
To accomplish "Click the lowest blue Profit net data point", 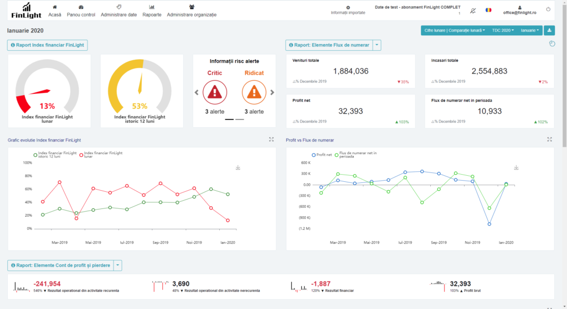I will click(x=489, y=224).
